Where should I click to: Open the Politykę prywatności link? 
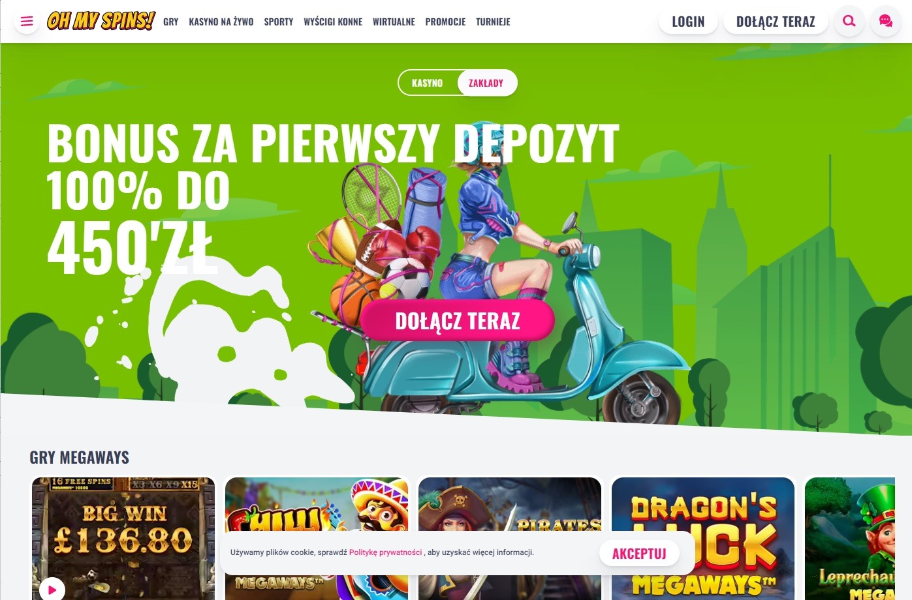click(x=385, y=552)
